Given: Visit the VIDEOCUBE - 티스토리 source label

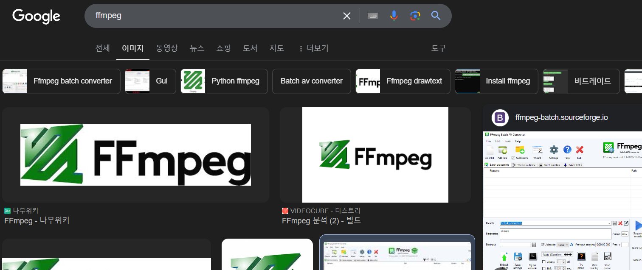Looking at the screenshot, I should pyautogui.click(x=325, y=211).
